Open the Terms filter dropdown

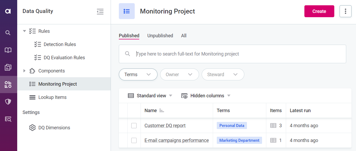point(138,75)
